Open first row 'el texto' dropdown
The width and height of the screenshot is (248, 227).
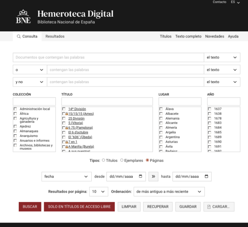pos(222,57)
